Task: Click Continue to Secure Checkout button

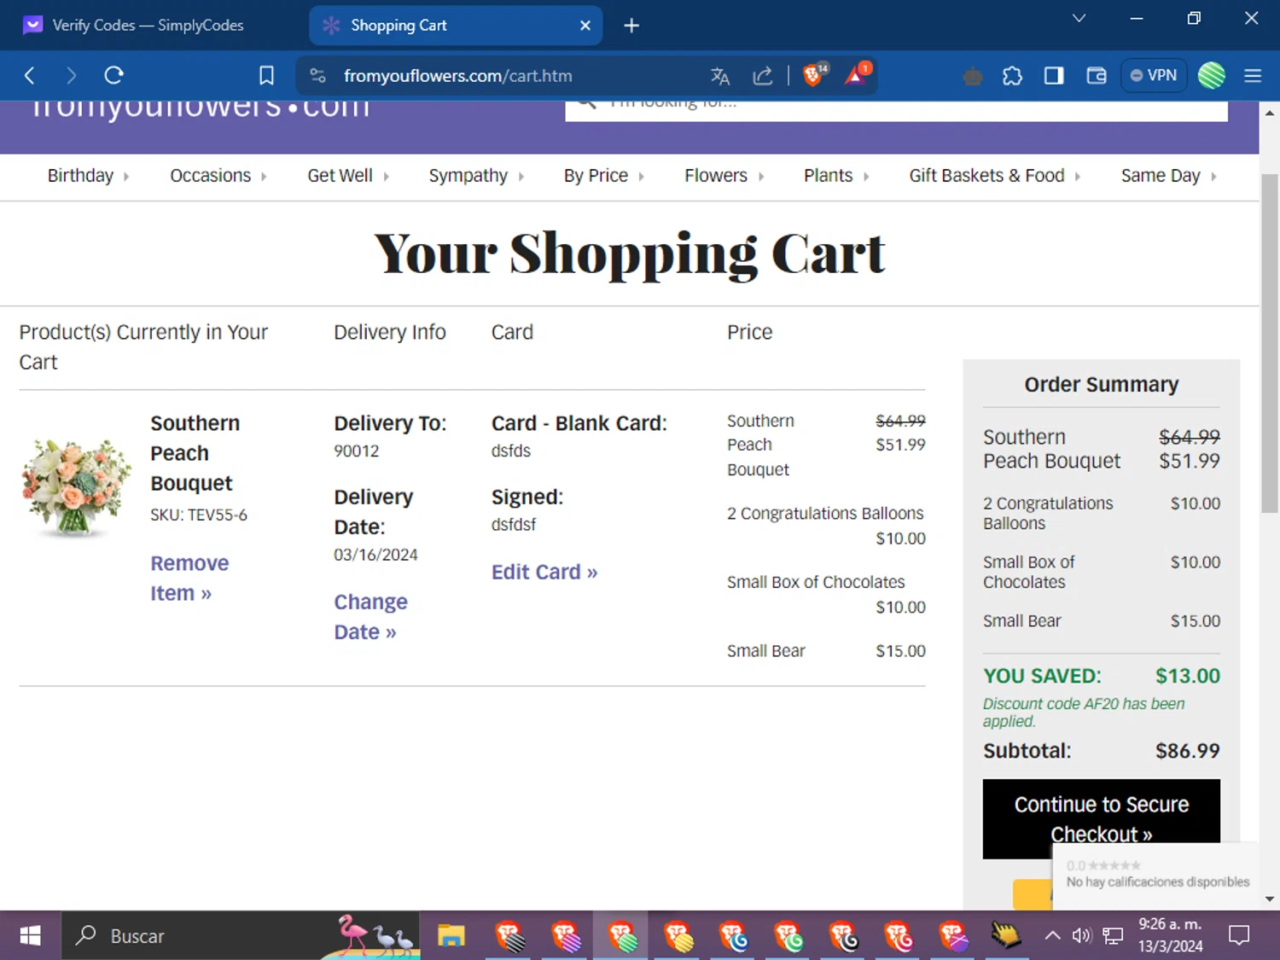Action: click(1102, 818)
